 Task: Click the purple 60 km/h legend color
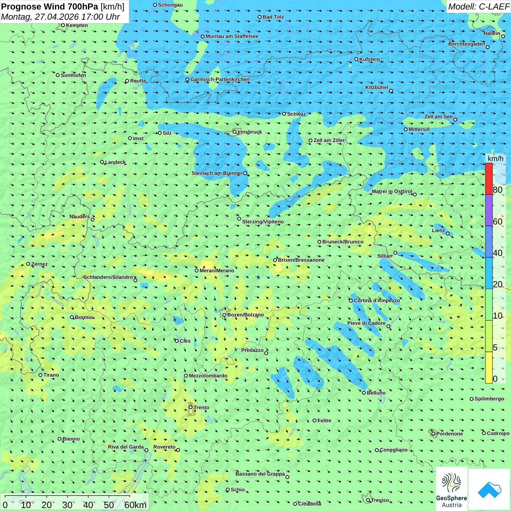click(x=489, y=210)
